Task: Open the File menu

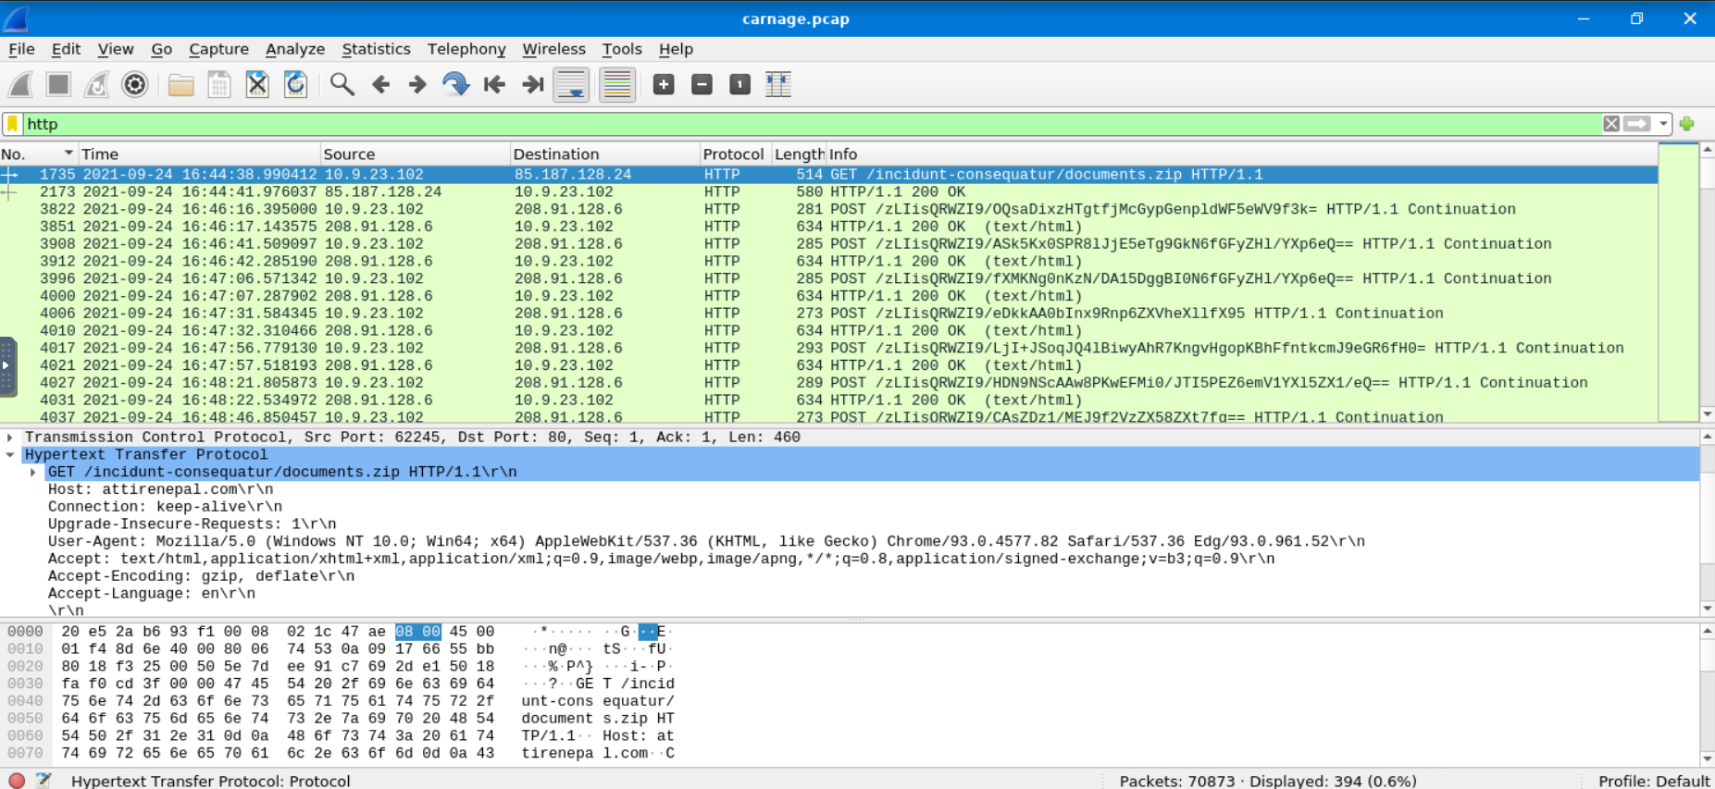Action: [x=21, y=49]
